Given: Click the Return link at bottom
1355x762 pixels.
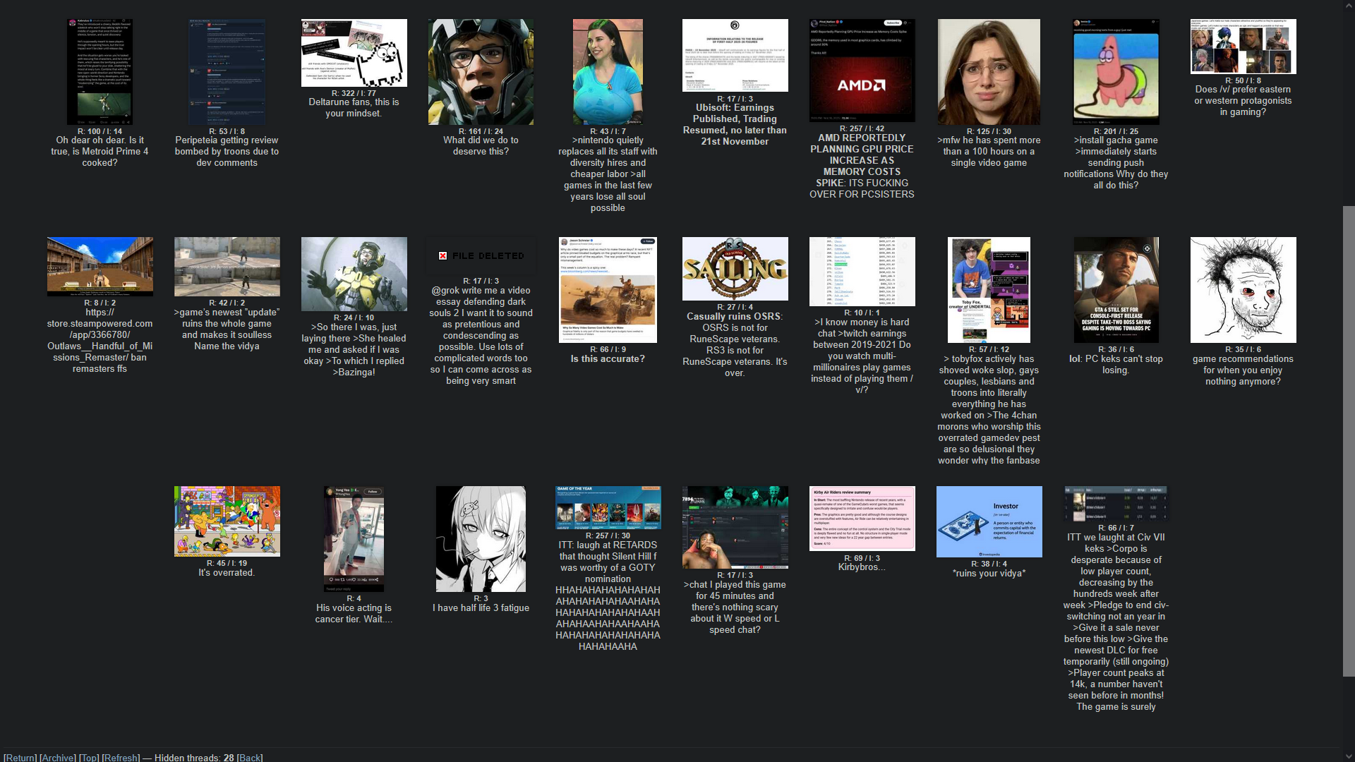Looking at the screenshot, I should (20, 757).
